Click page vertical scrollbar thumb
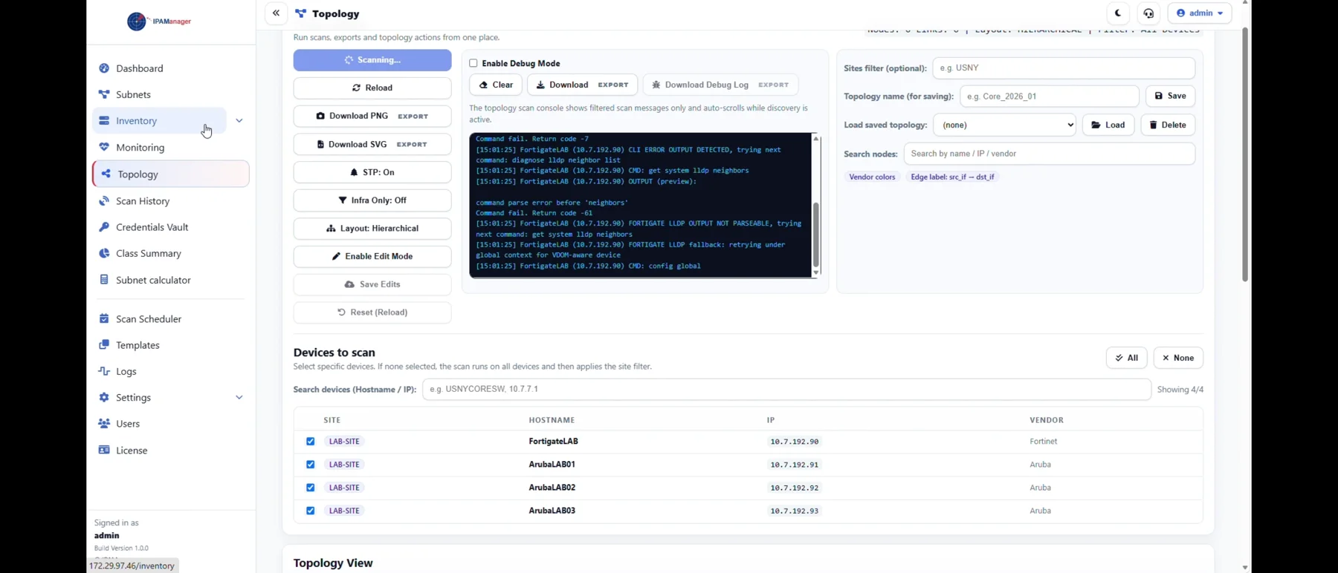 (x=1245, y=154)
